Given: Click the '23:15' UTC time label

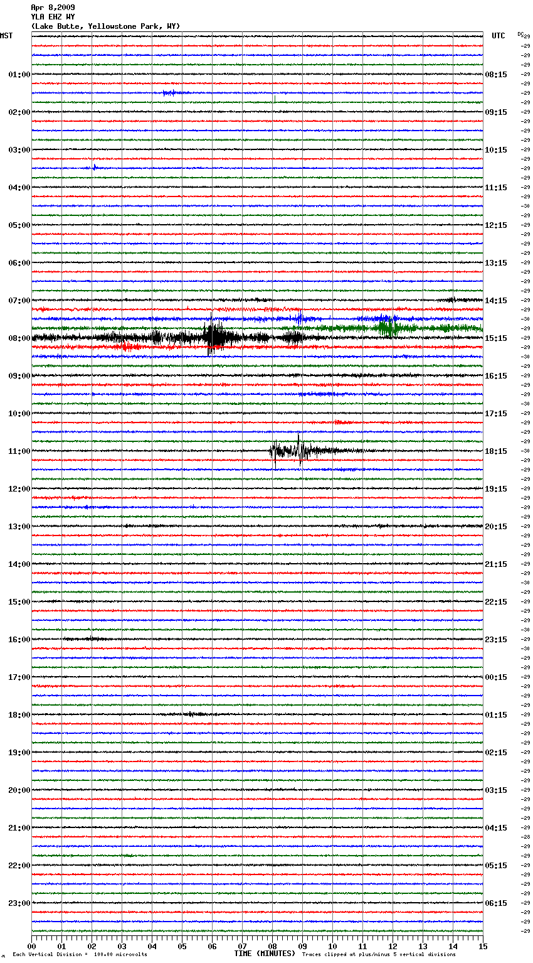Looking at the screenshot, I should pyautogui.click(x=496, y=640).
